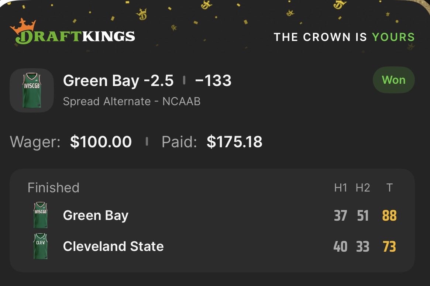This screenshot has width=430, height=286.
Task: Click the Finished game status label
Action: [54, 188]
